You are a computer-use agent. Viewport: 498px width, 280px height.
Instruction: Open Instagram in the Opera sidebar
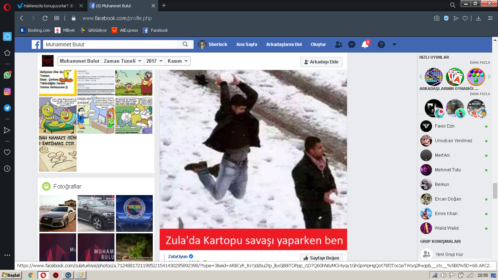click(x=7, y=92)
